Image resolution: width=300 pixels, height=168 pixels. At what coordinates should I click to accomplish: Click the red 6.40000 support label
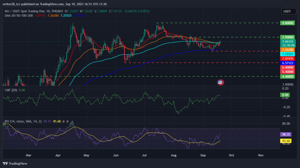[x=287, y=67]
